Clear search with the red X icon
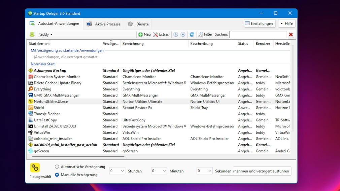The image size is (340, 191). coord(291,34)
